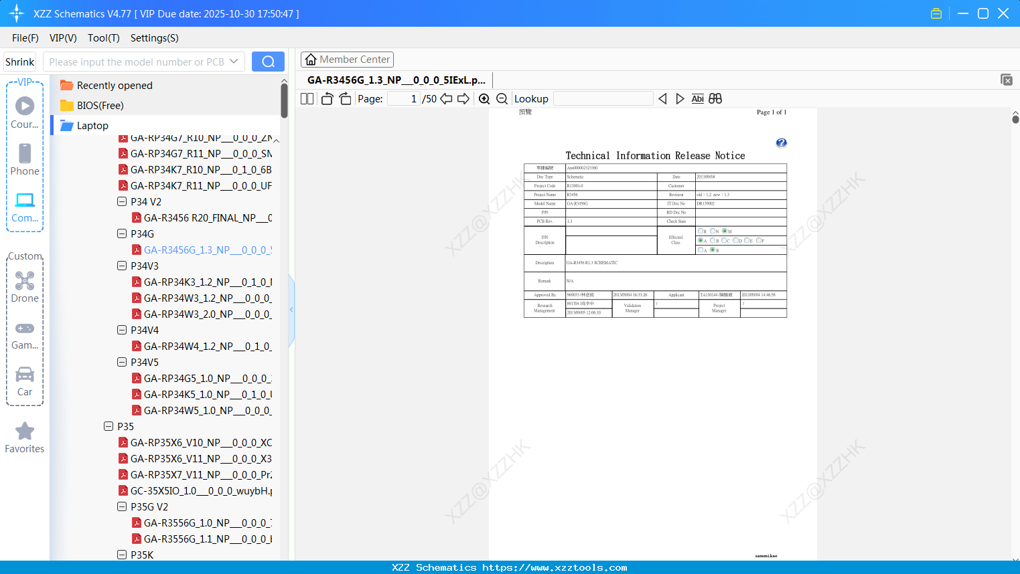The height and width of the screenshot is (574, 1020).
Task: Select the M radio button in Effected Class
Action: pyautogui.click(x=725, y=231)
